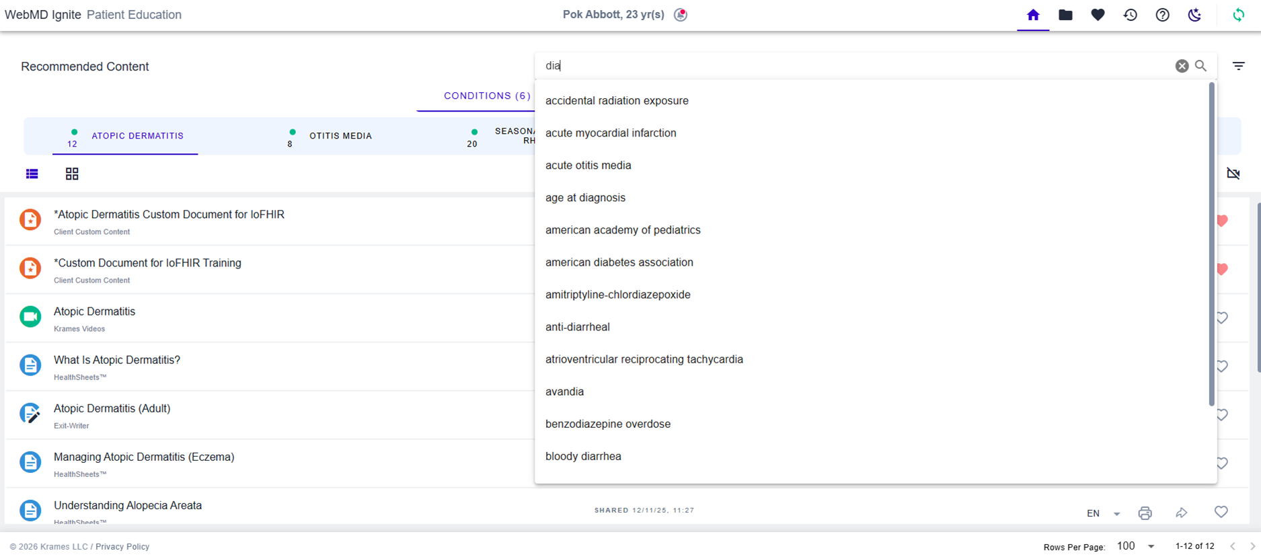Open *Custom Document for IoFHIR Training
This screenshot has width=1261, height=557.
[x=147, y=263]
